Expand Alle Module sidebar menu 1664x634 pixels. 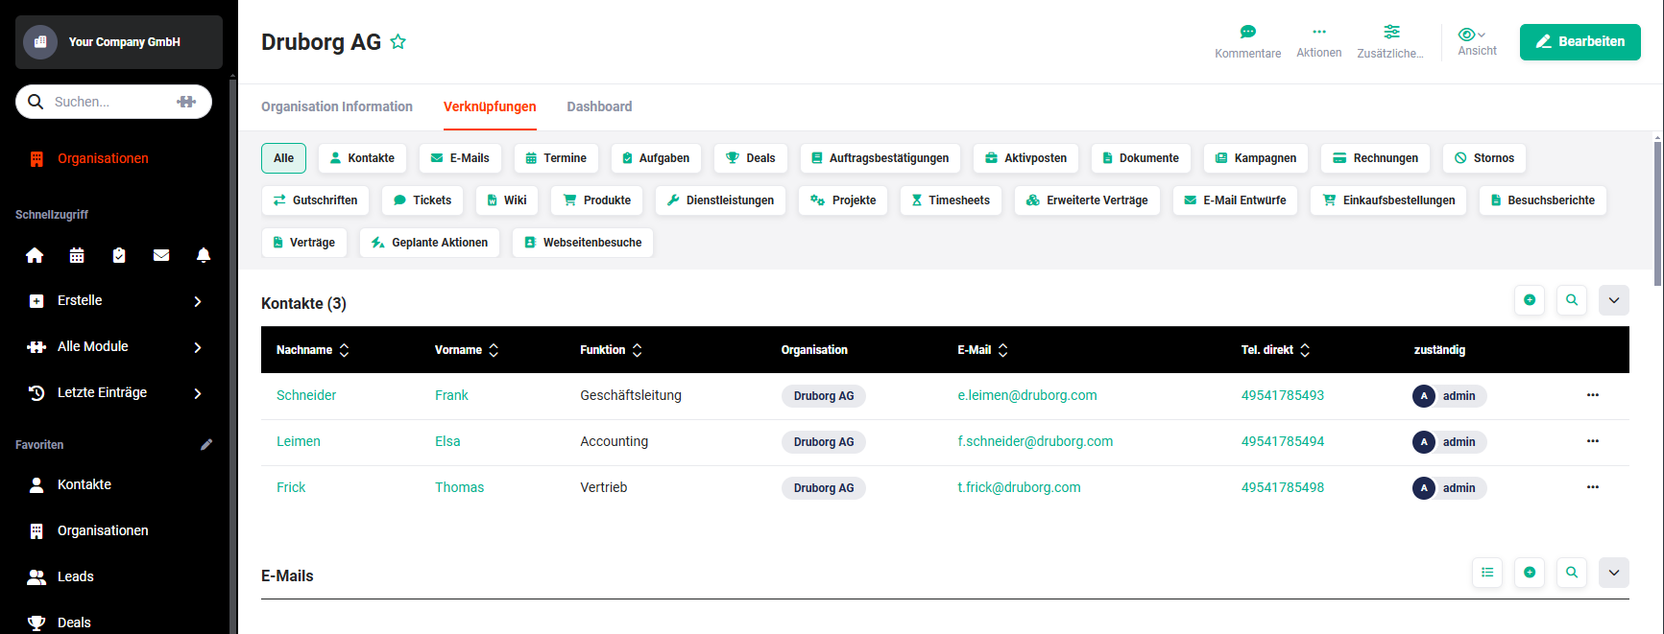[x=115, y=346]
